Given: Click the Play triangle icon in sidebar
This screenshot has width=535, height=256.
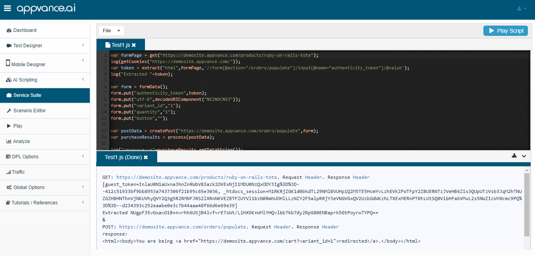Looking at the screenshot, I should coord(9,126).
